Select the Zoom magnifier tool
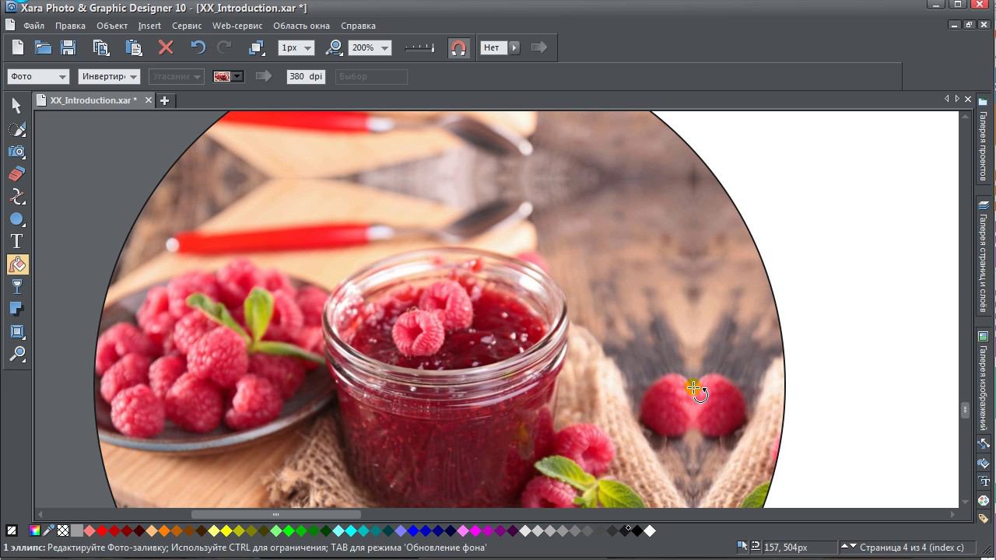Viewport: 996px width, 560px height. coord(16,355)
